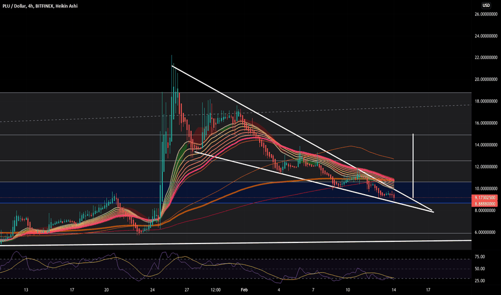Select the 8.88880000 price label

pos(485,204)
